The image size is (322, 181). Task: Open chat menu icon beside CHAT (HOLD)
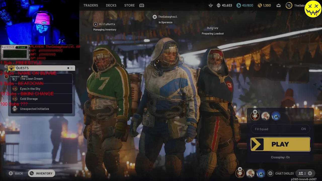[x=270, y=173]
